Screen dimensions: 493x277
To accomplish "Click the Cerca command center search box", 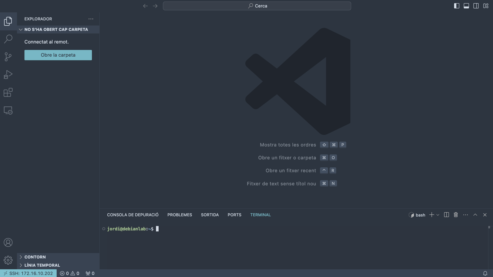I will [x=257, y=6].
